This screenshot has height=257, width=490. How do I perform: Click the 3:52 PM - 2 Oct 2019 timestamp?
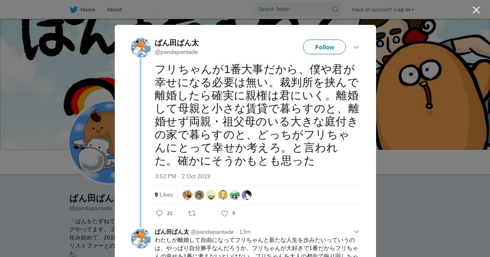pos(183,176)
